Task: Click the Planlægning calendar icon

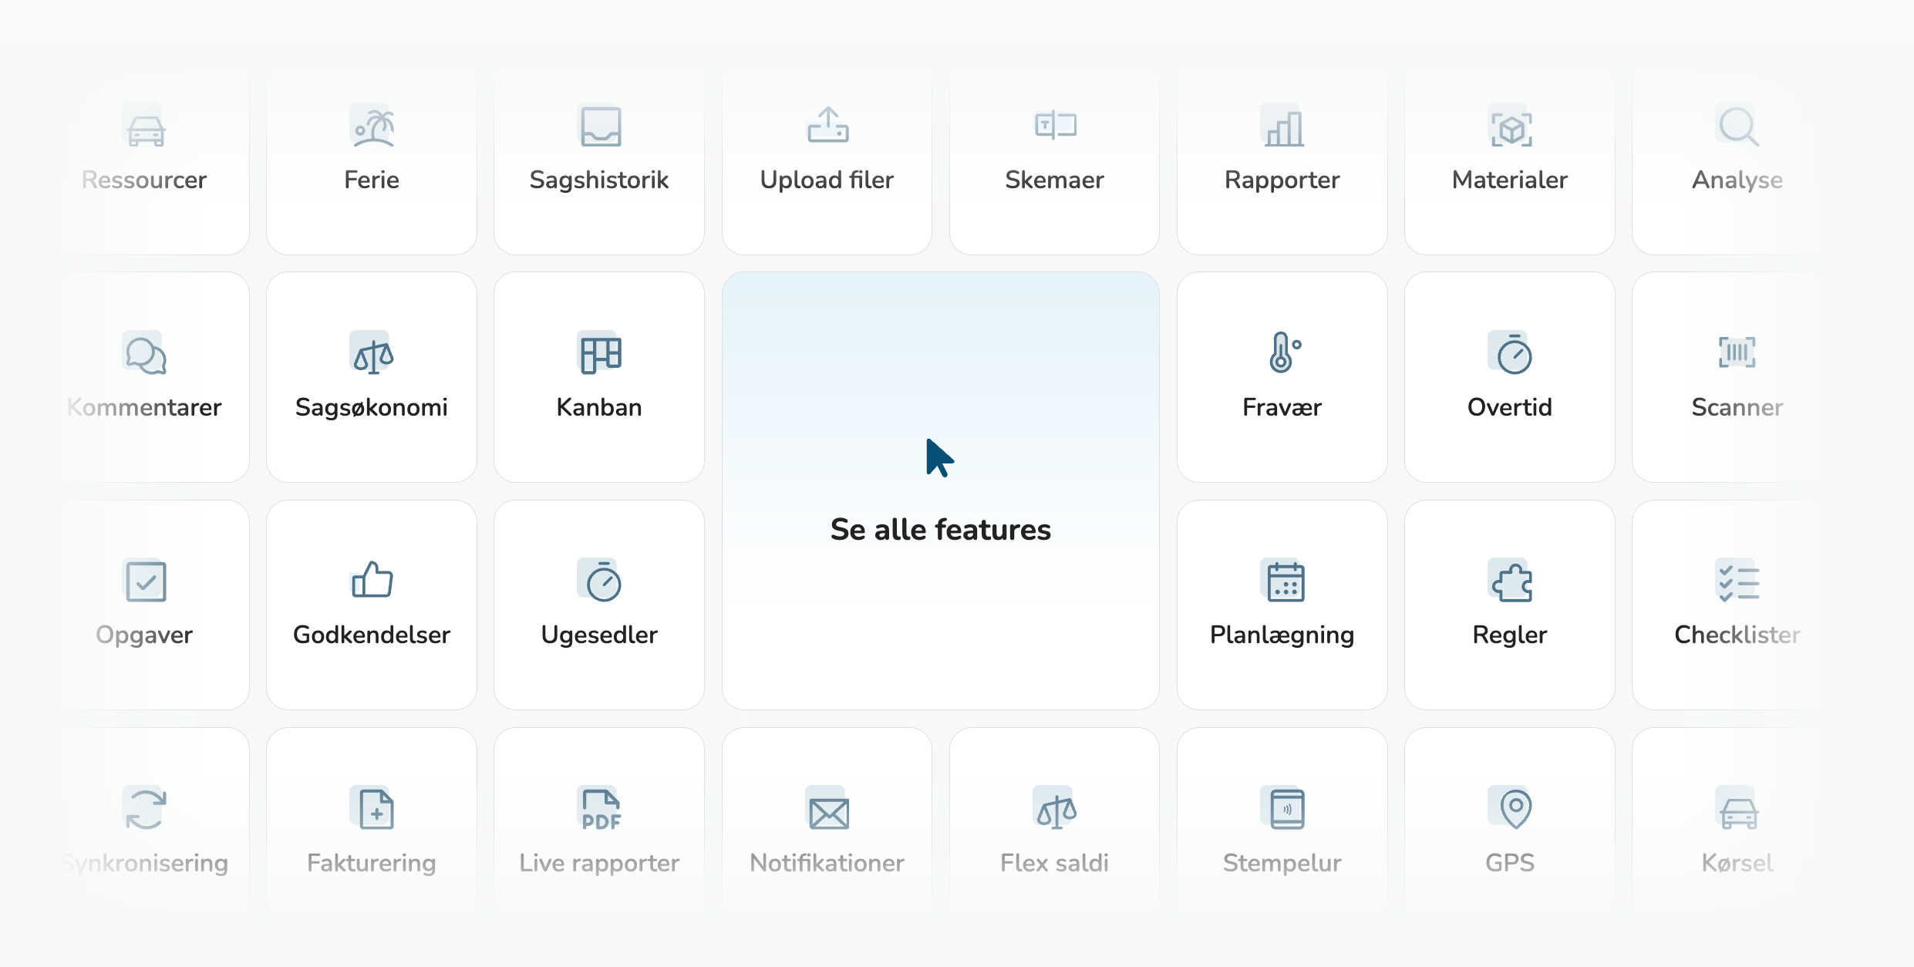Action: click(x=1284, y=581)
